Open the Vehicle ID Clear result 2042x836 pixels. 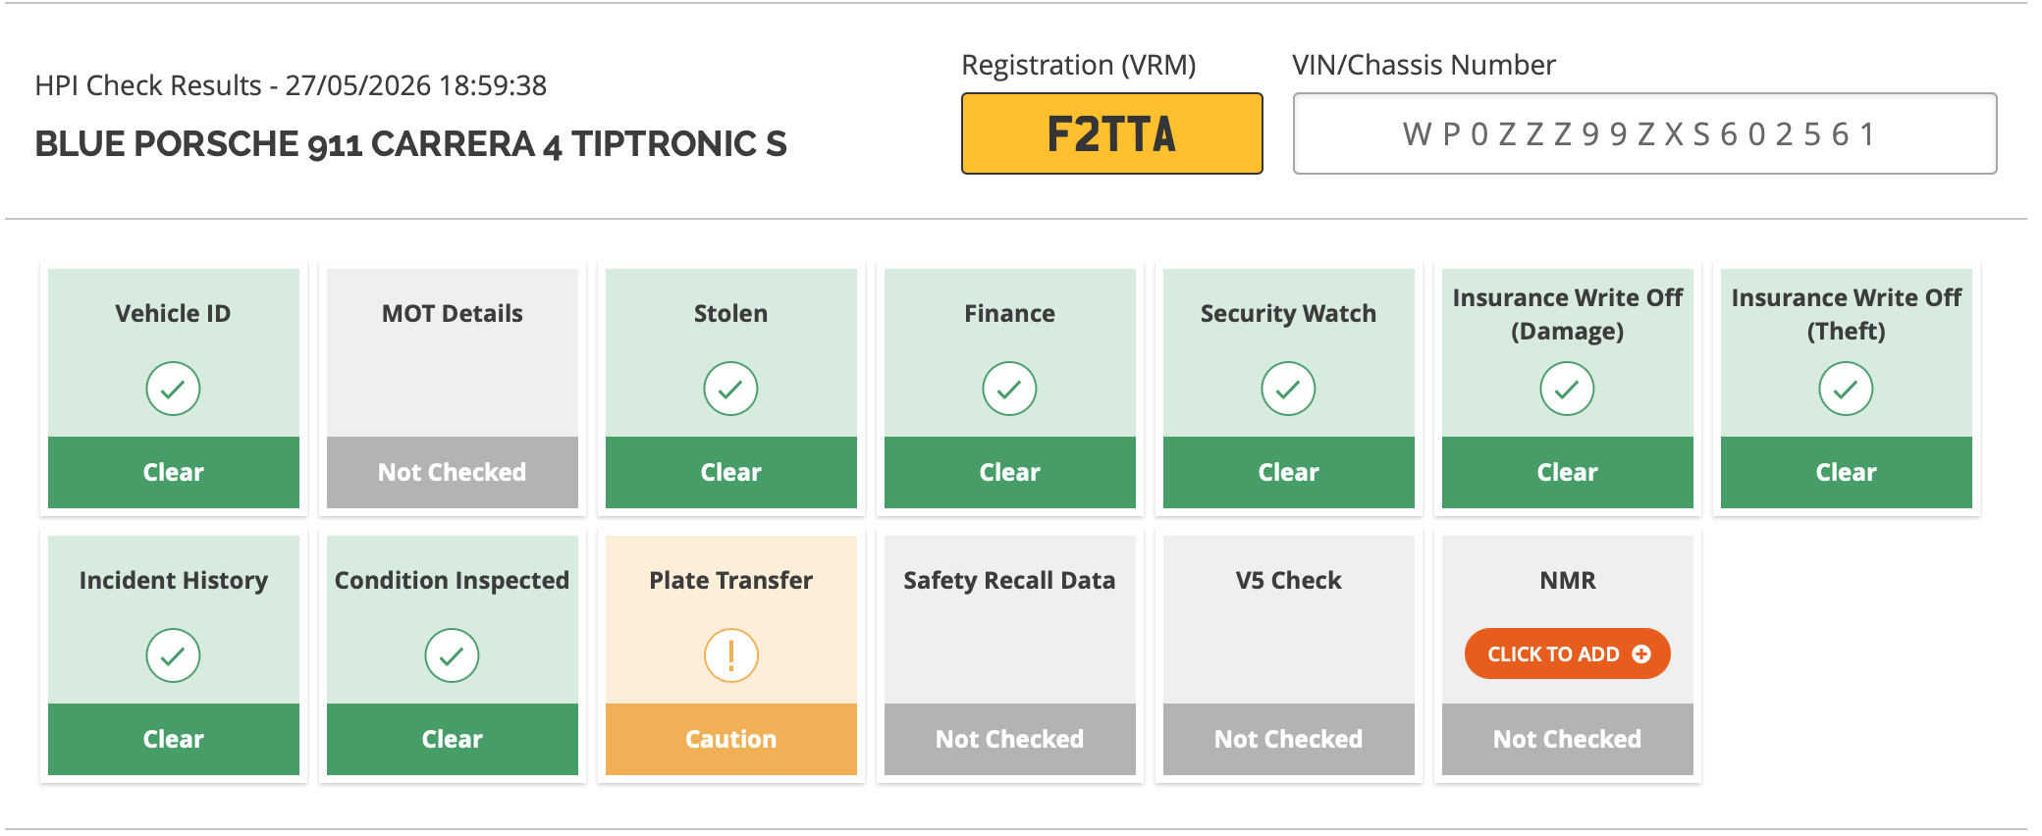(174, 472)
